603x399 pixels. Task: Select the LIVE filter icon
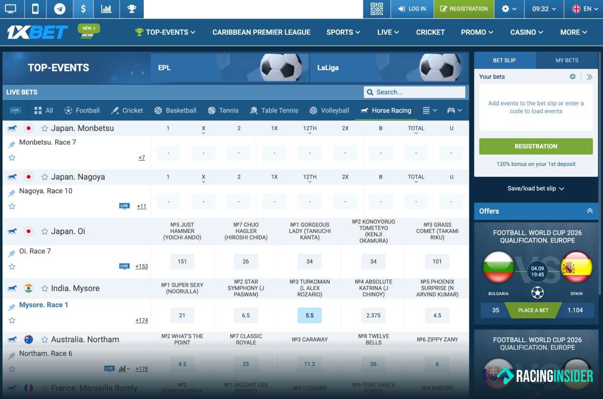(15, 110)
